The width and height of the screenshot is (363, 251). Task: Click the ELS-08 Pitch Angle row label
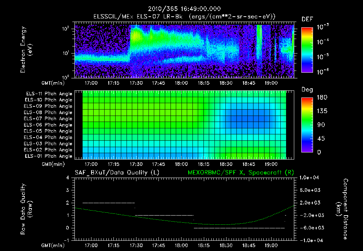click(48, 112)
